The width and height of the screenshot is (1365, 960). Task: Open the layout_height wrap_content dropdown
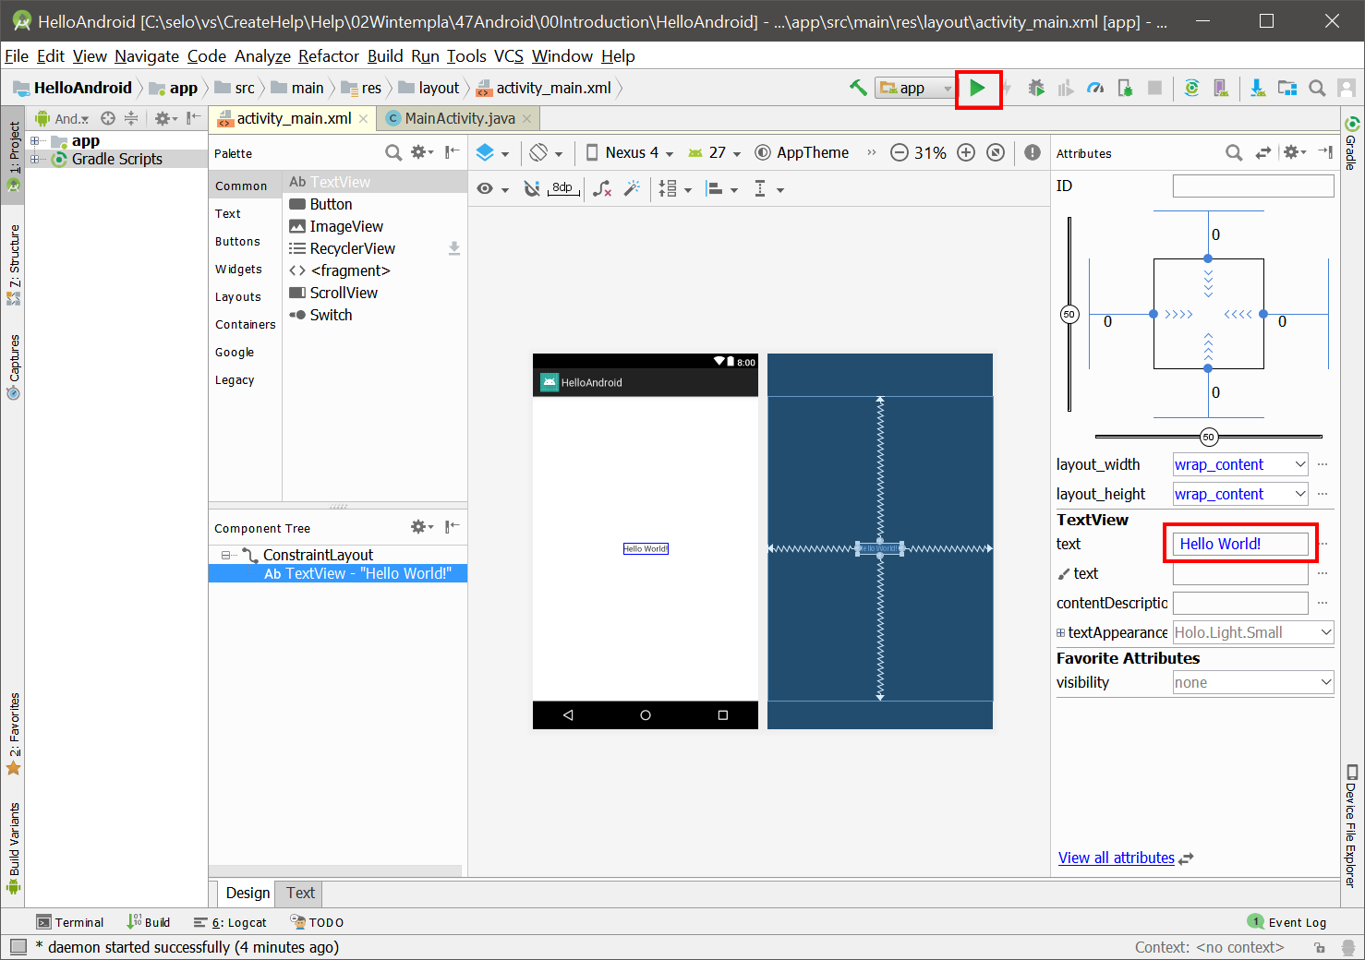coord(1240,494)
